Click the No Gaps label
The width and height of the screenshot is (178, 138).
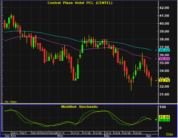click(x=11, y=102)
